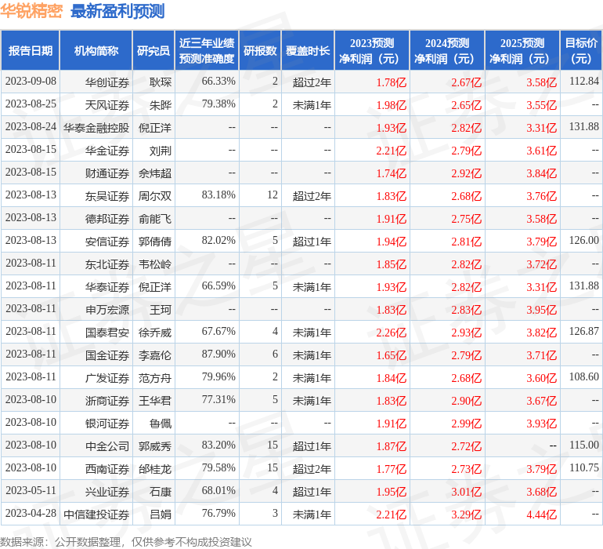The image size is (603, 549).
Task: Click researcher 徐乔威
Action: [x=155, y=332]
